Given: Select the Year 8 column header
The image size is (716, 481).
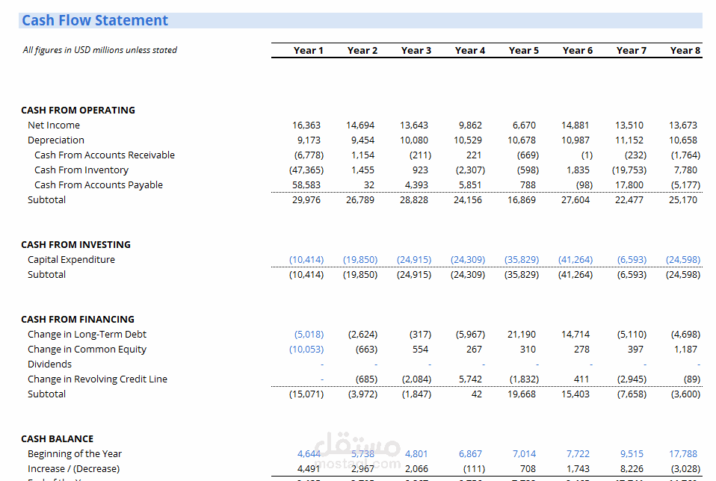Looking at the screenshot, I should 685,51.
